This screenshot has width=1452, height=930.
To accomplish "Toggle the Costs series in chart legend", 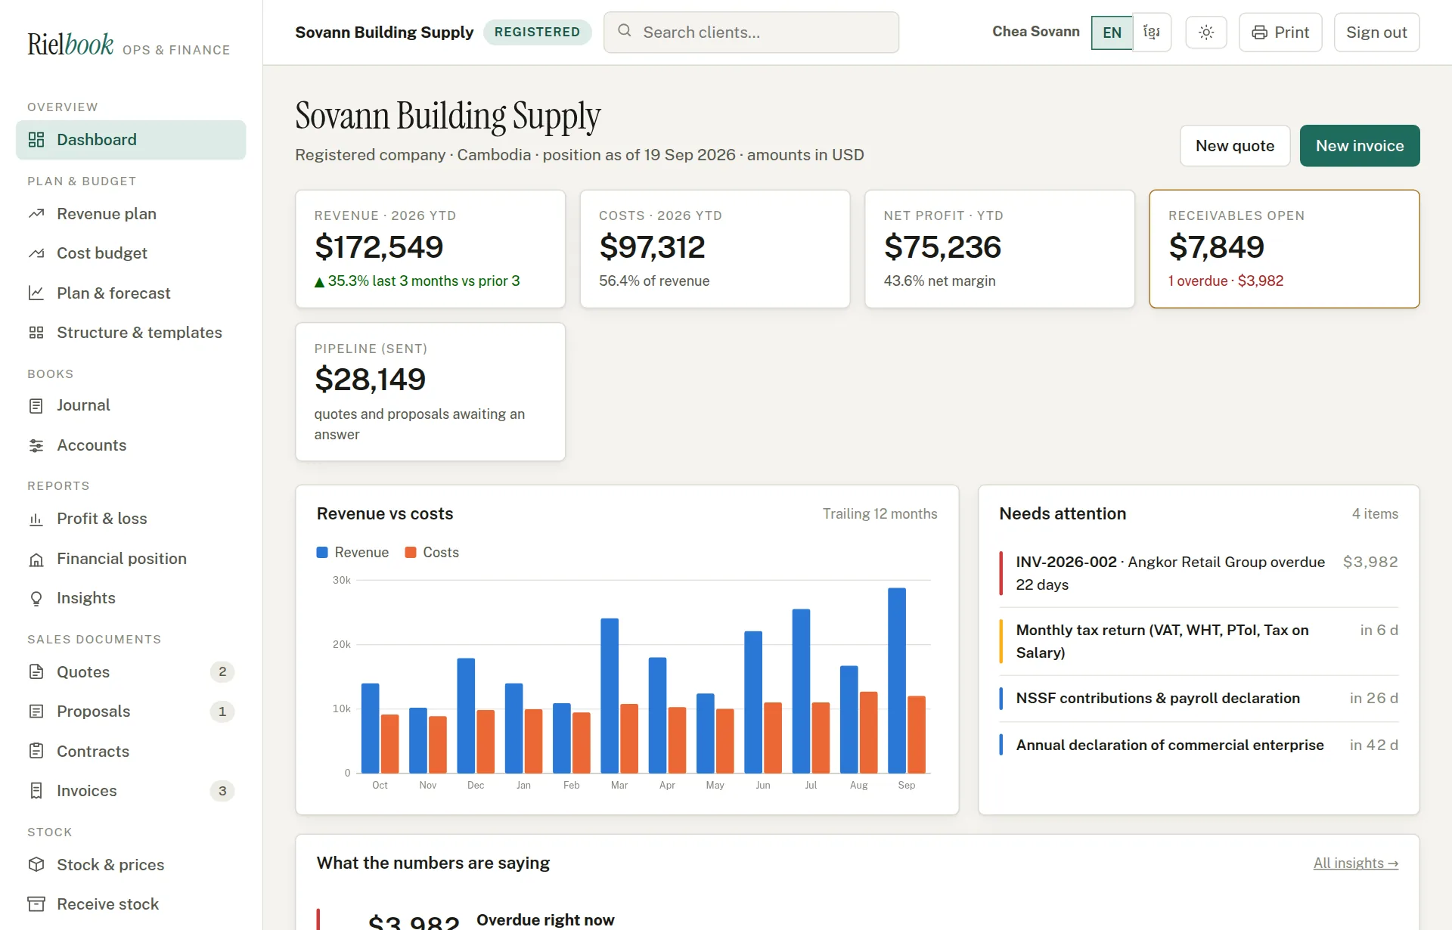I will click(432, 553).
